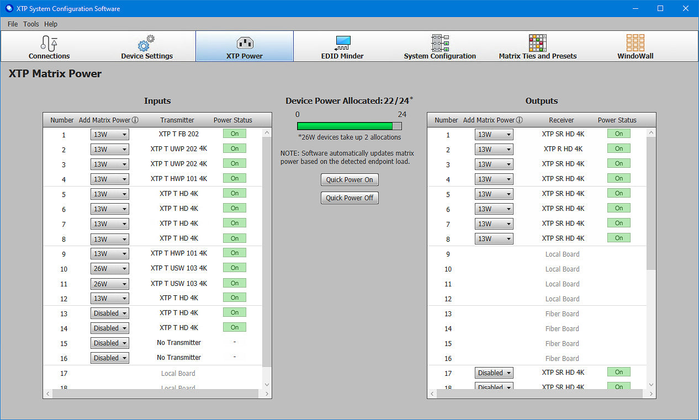Image resolution: width=699 pixels, height=420 pixels.
Task: Open the Help menu
Action: [51, 24]
